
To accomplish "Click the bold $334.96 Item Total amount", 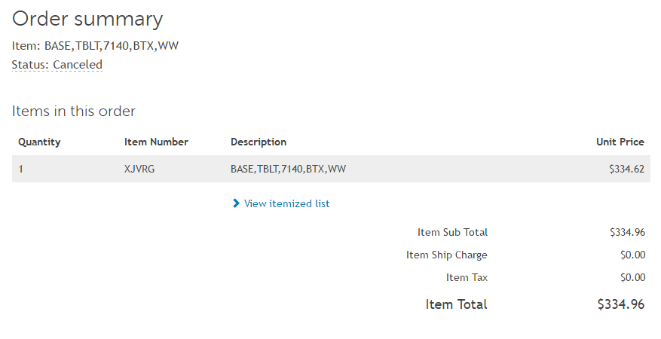I will [x=620, y=304].
